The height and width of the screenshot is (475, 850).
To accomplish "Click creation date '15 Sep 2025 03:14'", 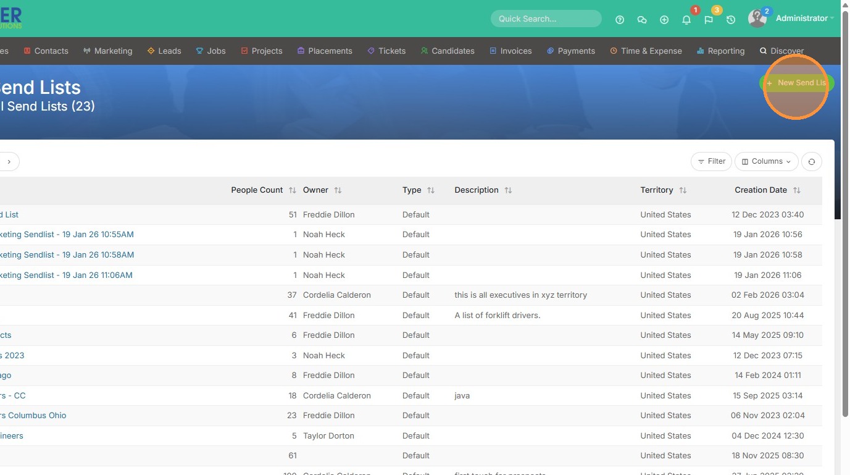I will 769,396.
